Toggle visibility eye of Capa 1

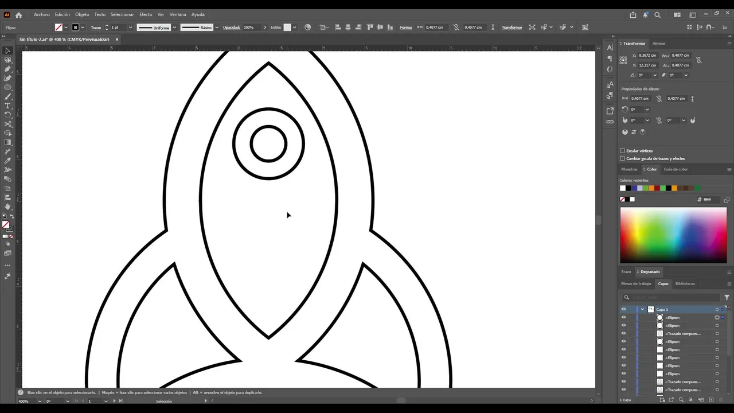pyautogui.click(x=624, y=309)
